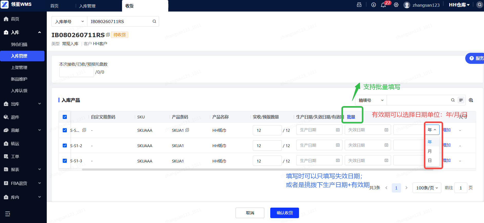The height and width of the screenshot is (223, 484).
Task: Click the zhangsan123 user avatar
Action: tap(407, 5)
